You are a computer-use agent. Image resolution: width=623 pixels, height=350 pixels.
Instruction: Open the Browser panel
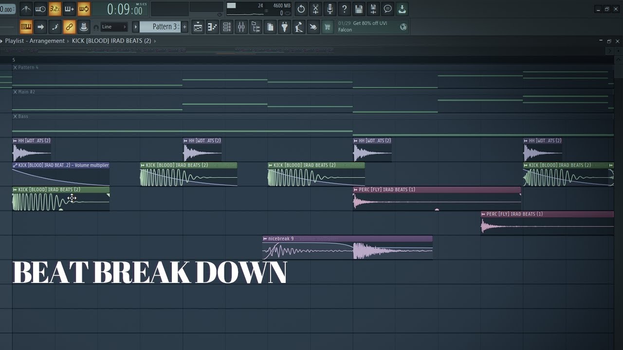[256, 27]
